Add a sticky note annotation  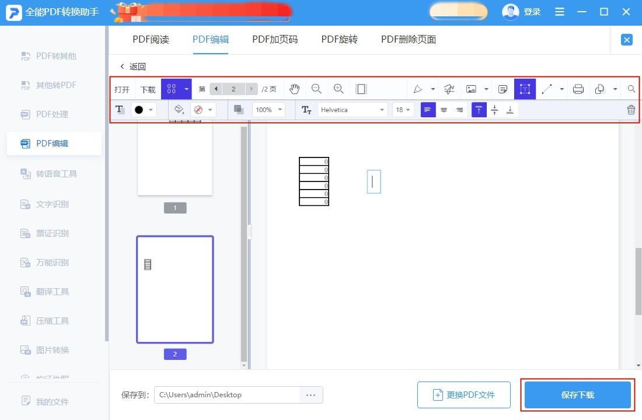pos(503,89)
